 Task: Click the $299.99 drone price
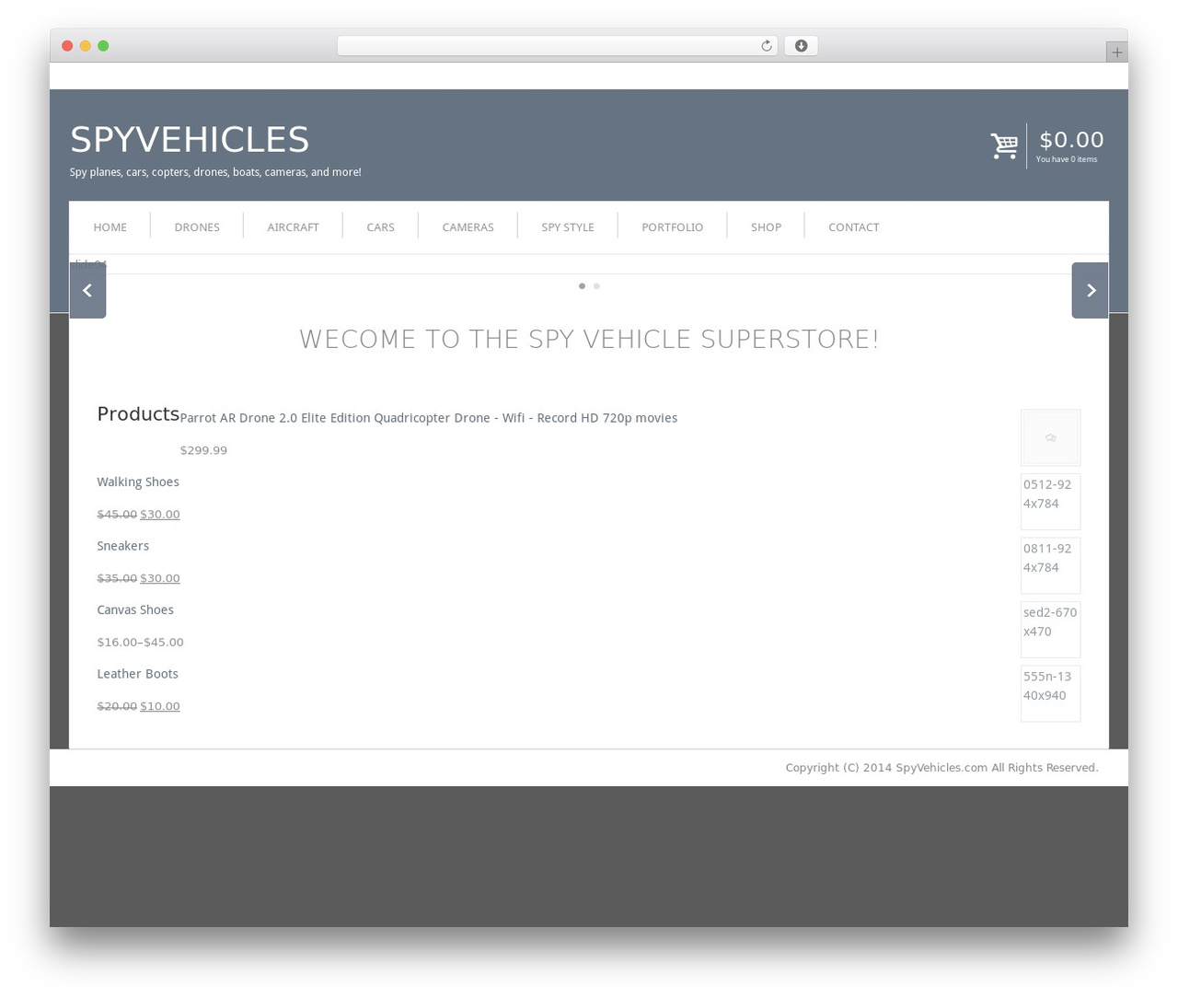click(203, 450)
